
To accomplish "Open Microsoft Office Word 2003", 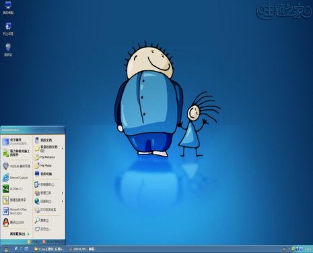I will (x=15, y=211).
